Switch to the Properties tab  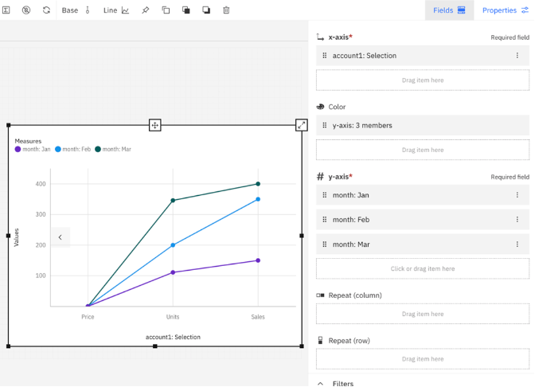[x=505, y=10]
